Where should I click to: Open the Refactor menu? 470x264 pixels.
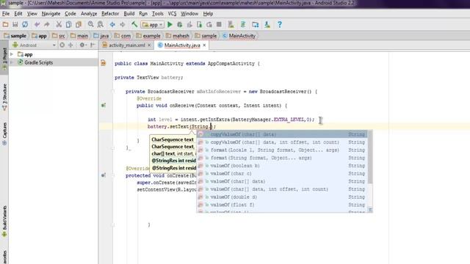point(110,14)
